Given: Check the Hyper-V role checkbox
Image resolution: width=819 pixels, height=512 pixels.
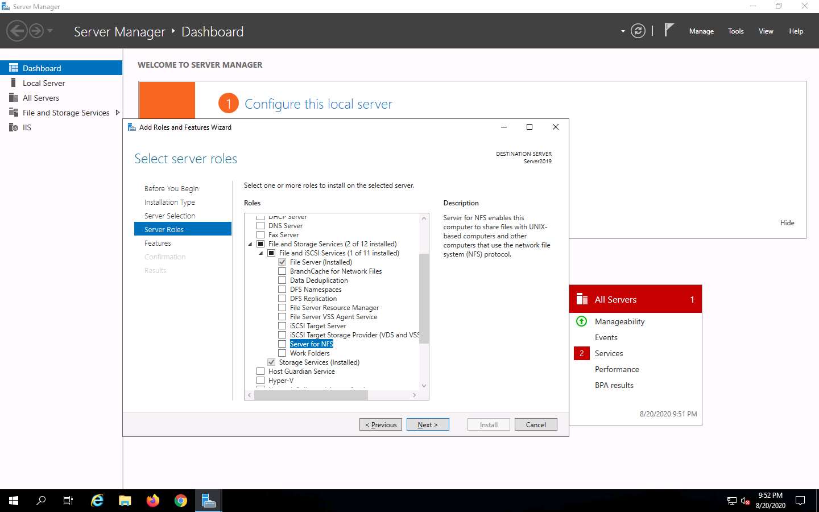Looking at the screenshot, I should coord(260,381).
